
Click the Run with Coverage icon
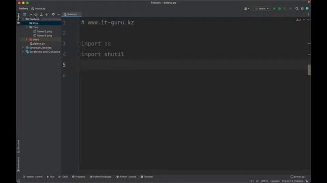coord(285,9)
